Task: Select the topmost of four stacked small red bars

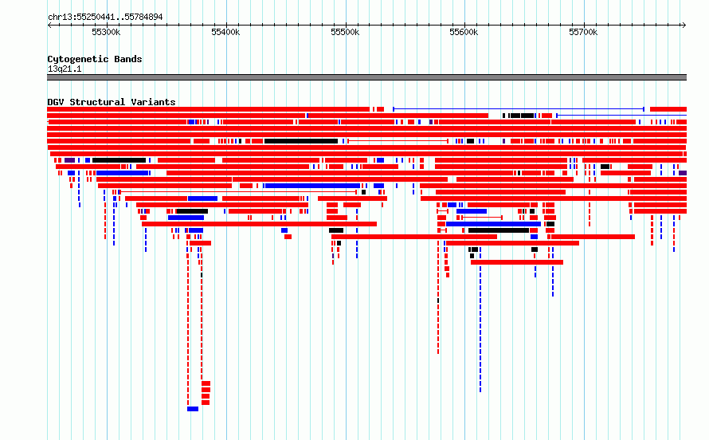Action: coord(206,383)
